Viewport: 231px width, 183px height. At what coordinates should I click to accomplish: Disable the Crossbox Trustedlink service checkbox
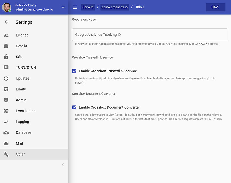74,71
